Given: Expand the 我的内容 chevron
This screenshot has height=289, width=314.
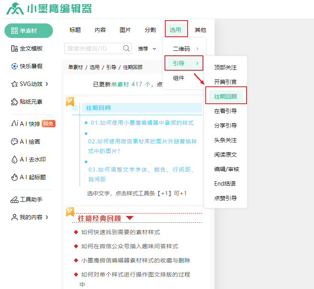Looking at the screenshot, I should tap(47, 217).
